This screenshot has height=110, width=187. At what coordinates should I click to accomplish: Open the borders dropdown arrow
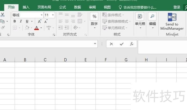coord(19,28)
